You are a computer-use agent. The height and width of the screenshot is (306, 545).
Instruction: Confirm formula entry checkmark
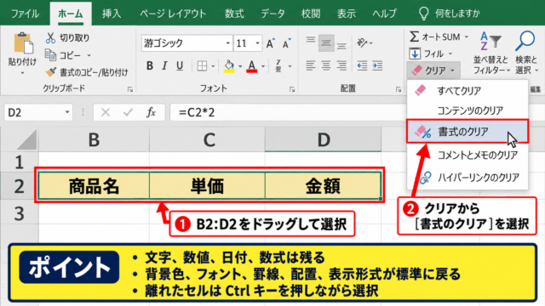coord(128,112)
